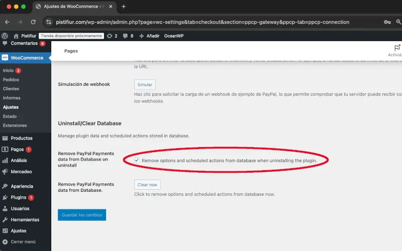Click the active Ajustes item under WooCommerce
The image size is (402, 251).
pyautogui.click(x=11, y=107)
